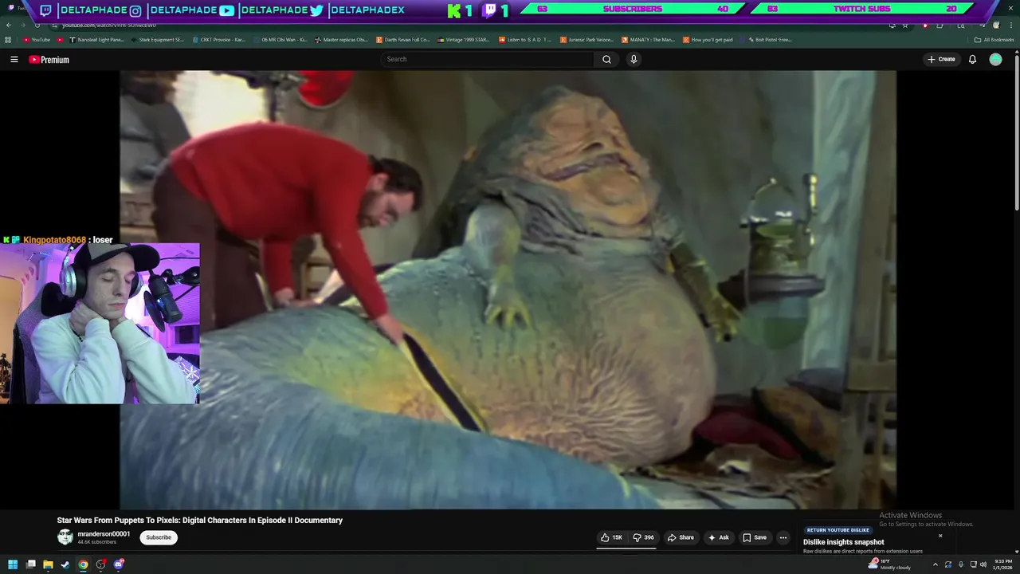Open OBS Studio from the taskbar
Viewport: 1020px width, 574px height.
pos(101,564)
